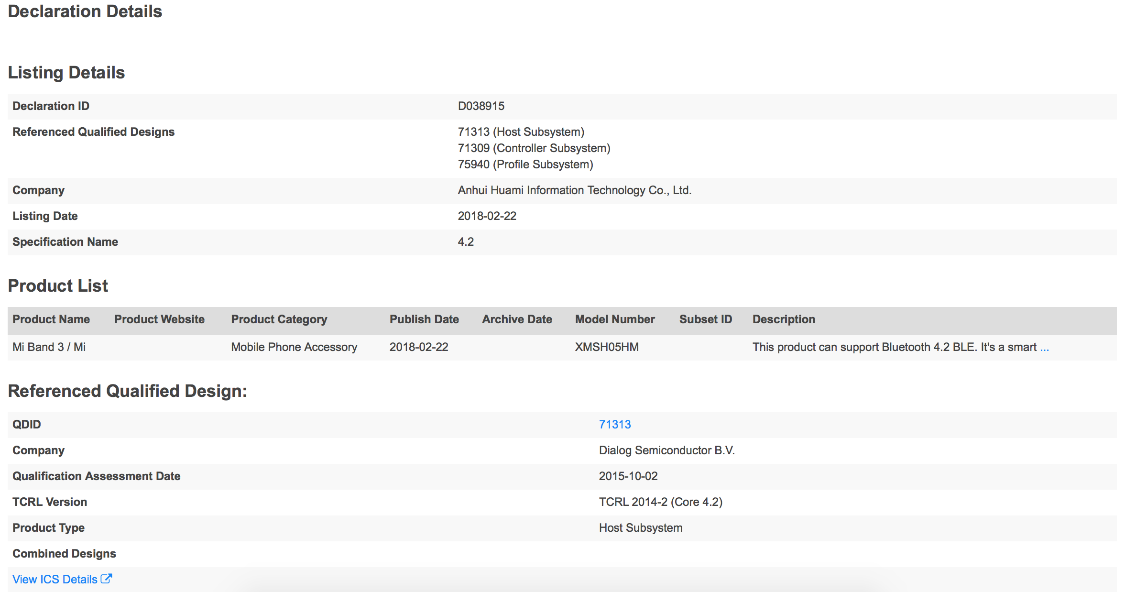Click the Referenced Qualified Design heading
The width and height of the screenshot is (1136, 592).
click(128, 391)
